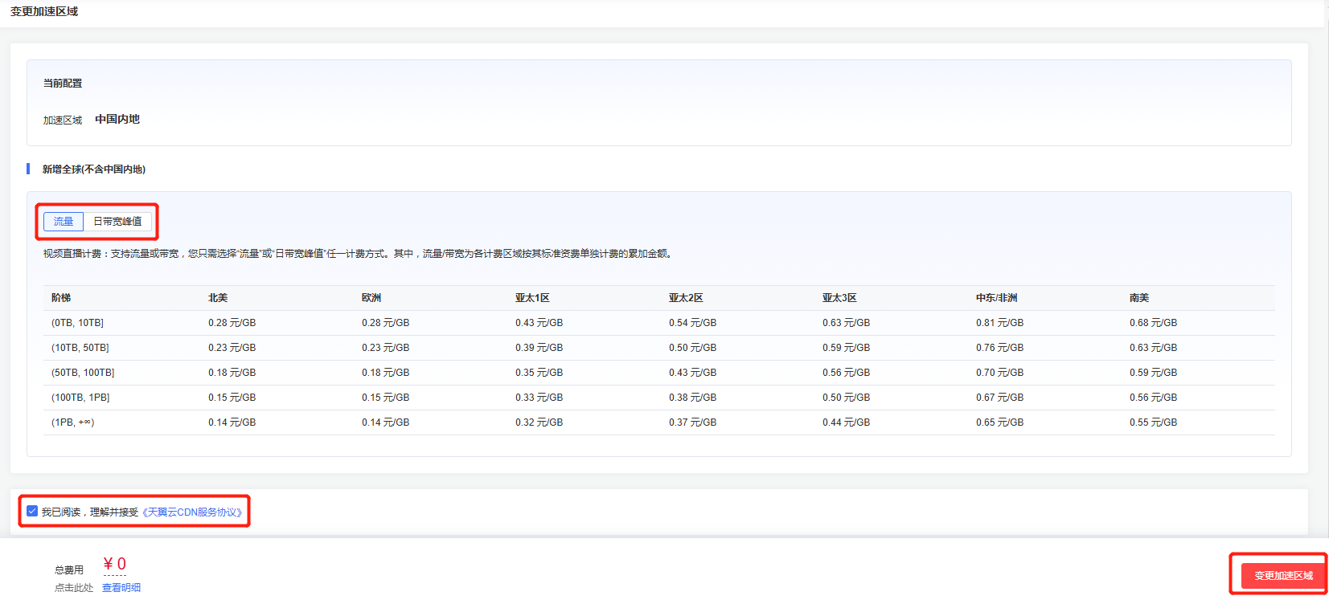Click the 总费用 label
Viewport: 1329px width, 600px height.
click(69, 570)
